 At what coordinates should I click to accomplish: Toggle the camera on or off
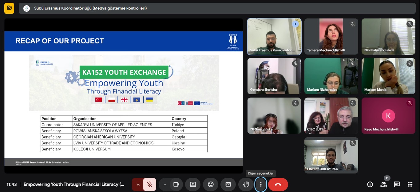point(176,184)
